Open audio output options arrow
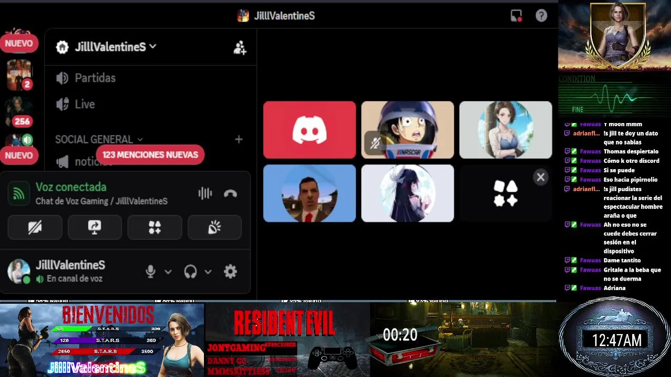671x377 pixels. (208, 271)
